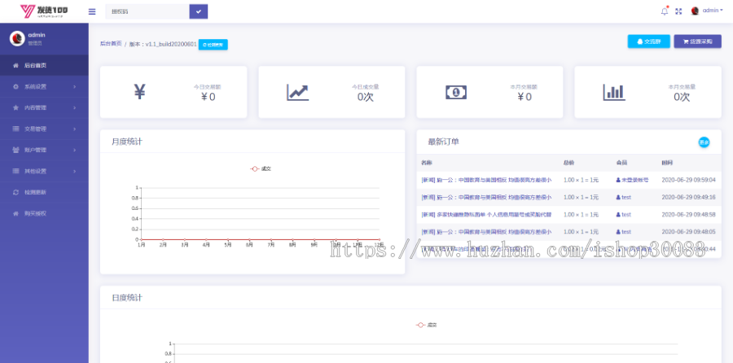
Task: Click the checkmark button beside the 授权码 field
Action: pos(198,11)
